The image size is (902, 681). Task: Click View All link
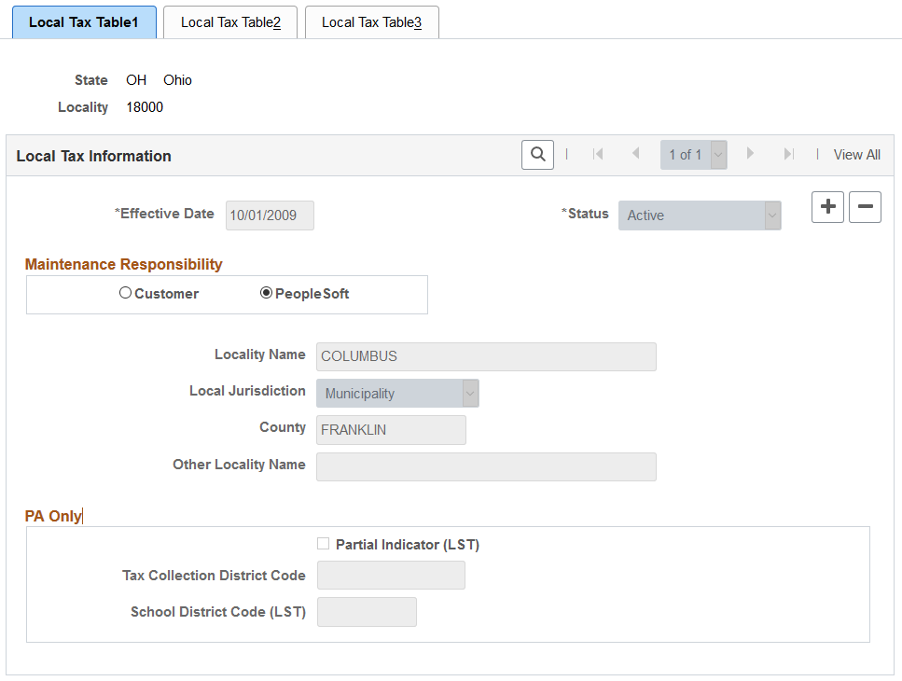click(x=856, y=155)
